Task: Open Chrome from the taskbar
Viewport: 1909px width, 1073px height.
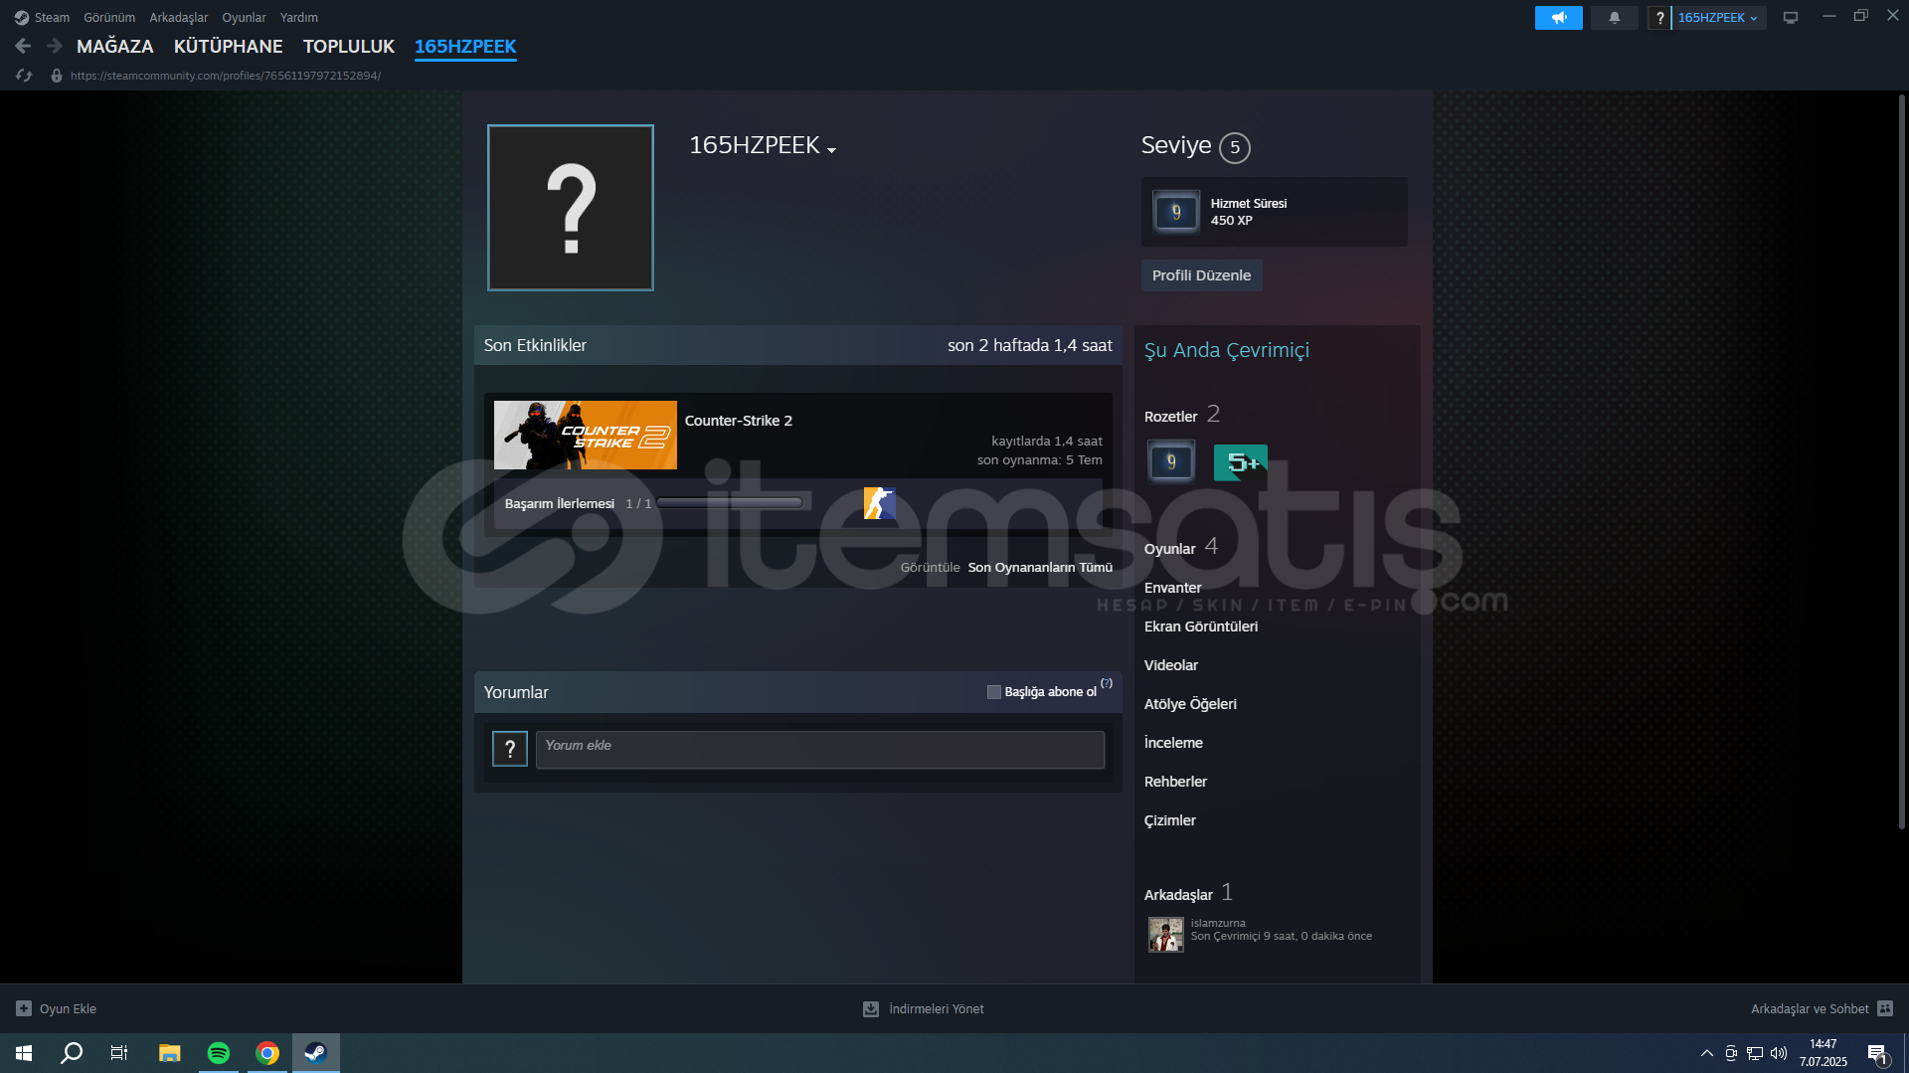Action: [x=266, y=1053]
